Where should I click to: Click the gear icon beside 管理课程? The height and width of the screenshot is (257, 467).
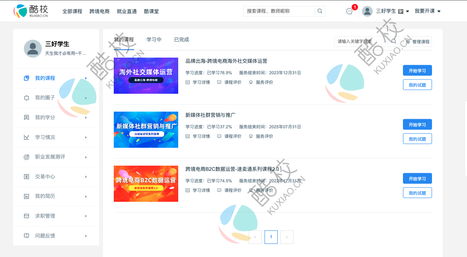pyautogui.click(x=408, y=42)
